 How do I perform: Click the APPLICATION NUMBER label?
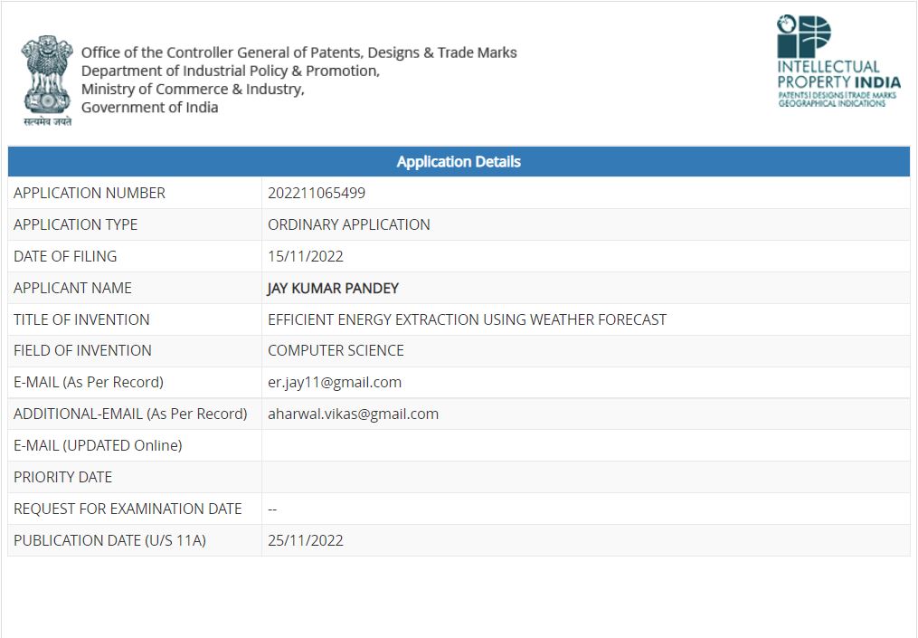[89, 194]
